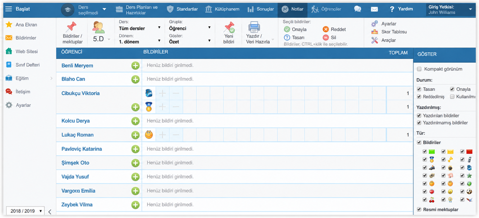Collapse the left sidebar with the arrow

click(x=50, y=212)
